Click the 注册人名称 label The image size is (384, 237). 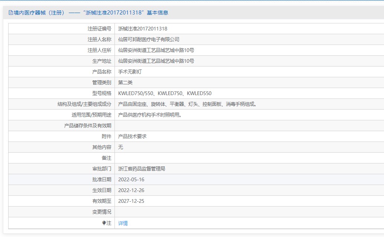[99, 39]
